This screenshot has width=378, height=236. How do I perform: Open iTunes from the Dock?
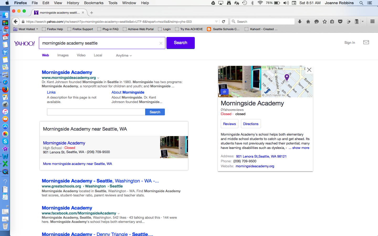tap(5, 112)
